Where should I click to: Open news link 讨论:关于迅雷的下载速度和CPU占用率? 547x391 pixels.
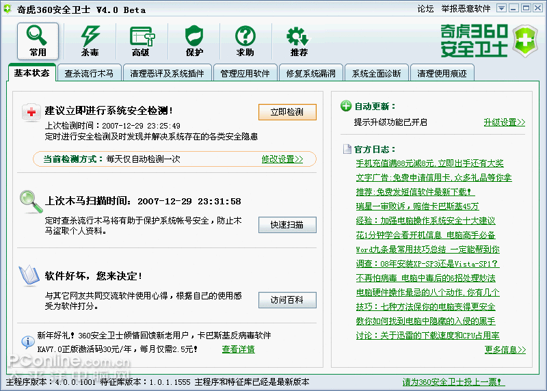point(428,335)
